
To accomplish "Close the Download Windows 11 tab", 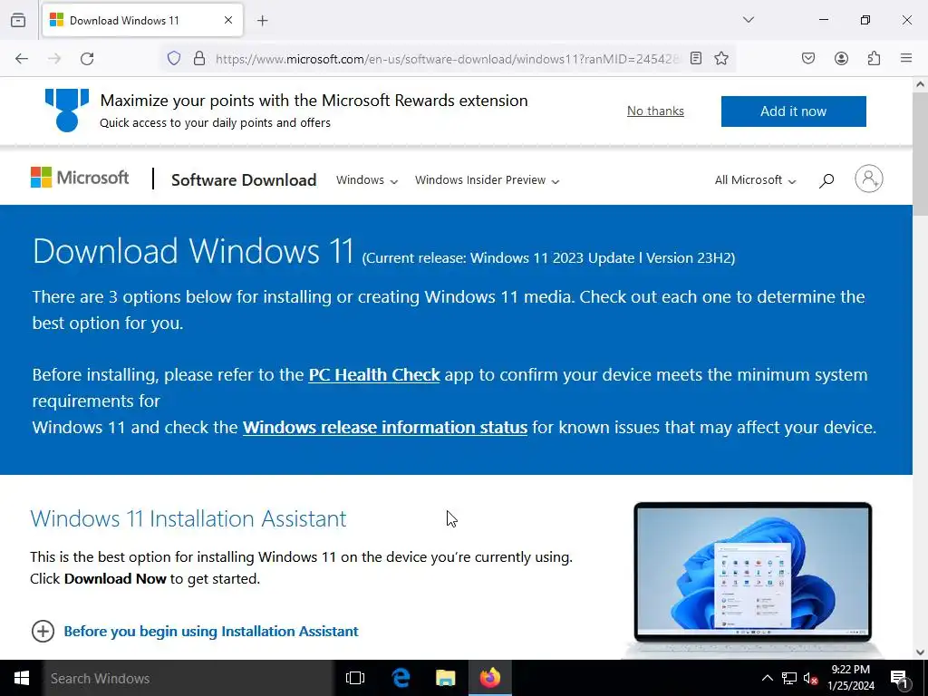I will [x=228, y=20].
